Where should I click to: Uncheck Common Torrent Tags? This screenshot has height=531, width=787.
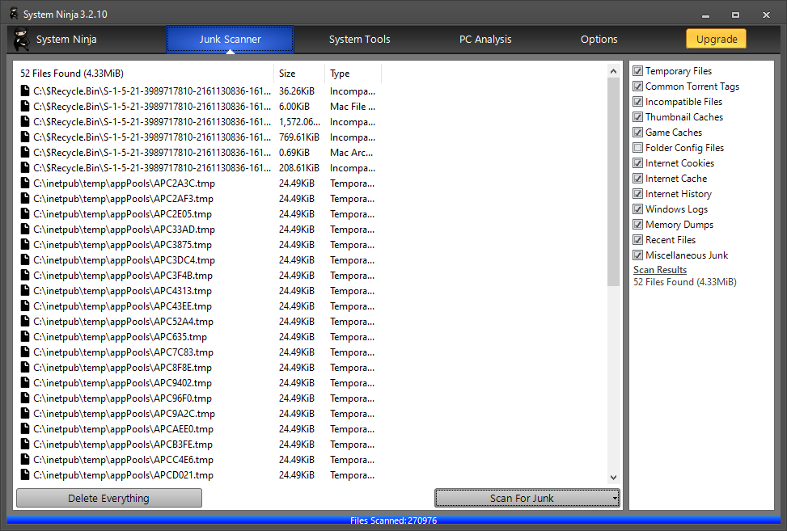(x=637, y=86)
